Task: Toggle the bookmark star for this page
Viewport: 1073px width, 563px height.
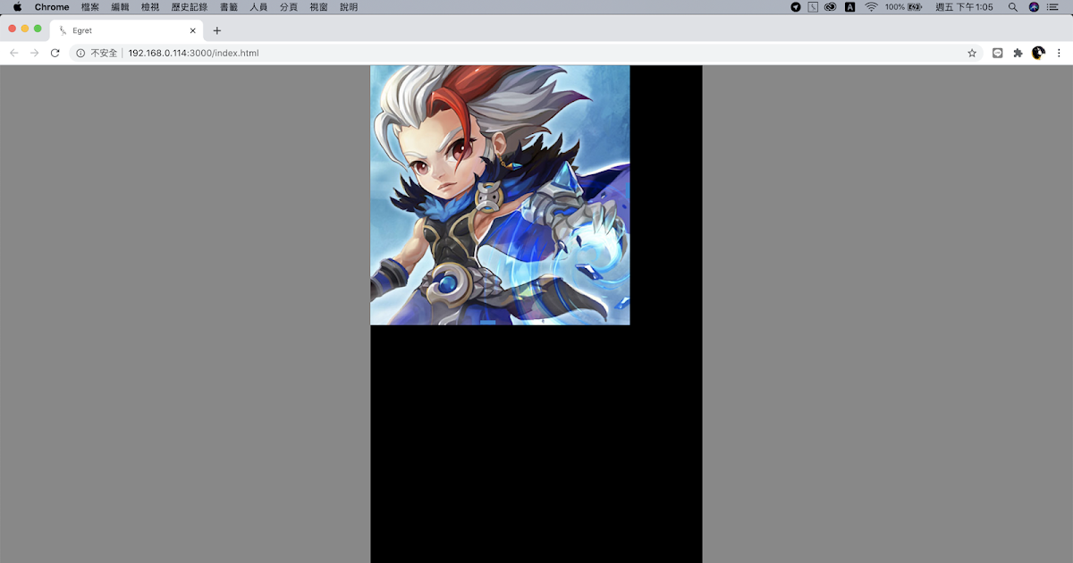Action: pyautogui.click(x=972, y=53)
